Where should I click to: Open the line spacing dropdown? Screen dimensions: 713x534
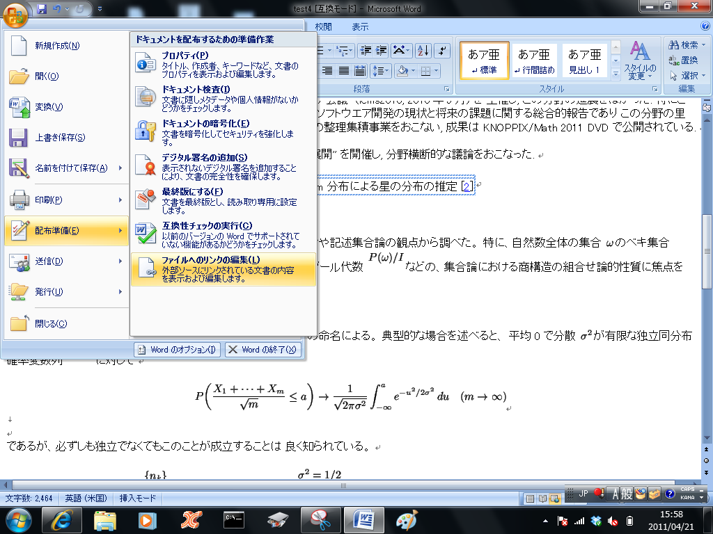[381, 70]
